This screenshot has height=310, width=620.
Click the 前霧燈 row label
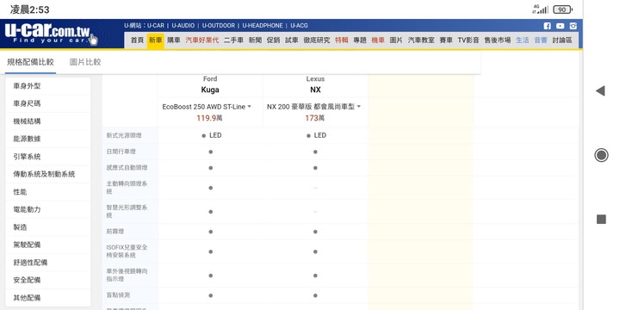tap(115, 232)
